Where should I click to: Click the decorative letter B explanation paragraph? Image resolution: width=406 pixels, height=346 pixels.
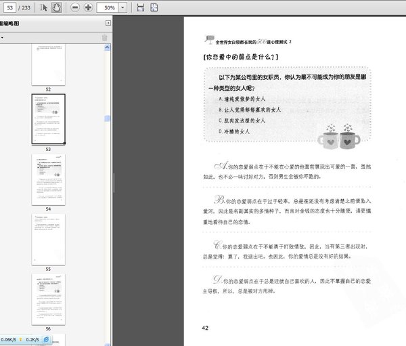click(x=287, y=211)
